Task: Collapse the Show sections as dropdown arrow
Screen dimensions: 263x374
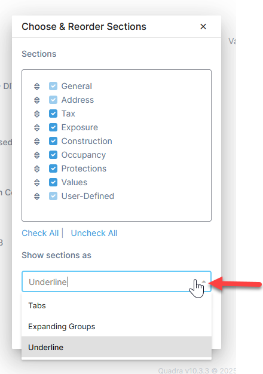Action: pos(204,281)
